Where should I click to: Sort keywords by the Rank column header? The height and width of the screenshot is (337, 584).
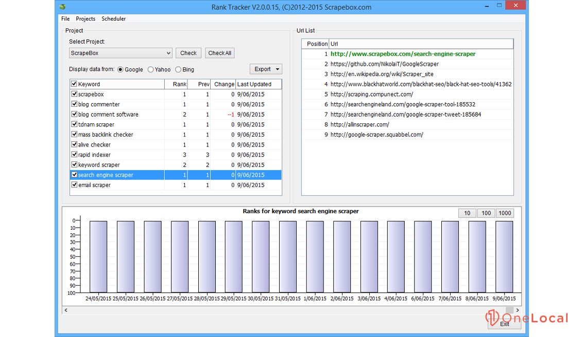[176, 84]
